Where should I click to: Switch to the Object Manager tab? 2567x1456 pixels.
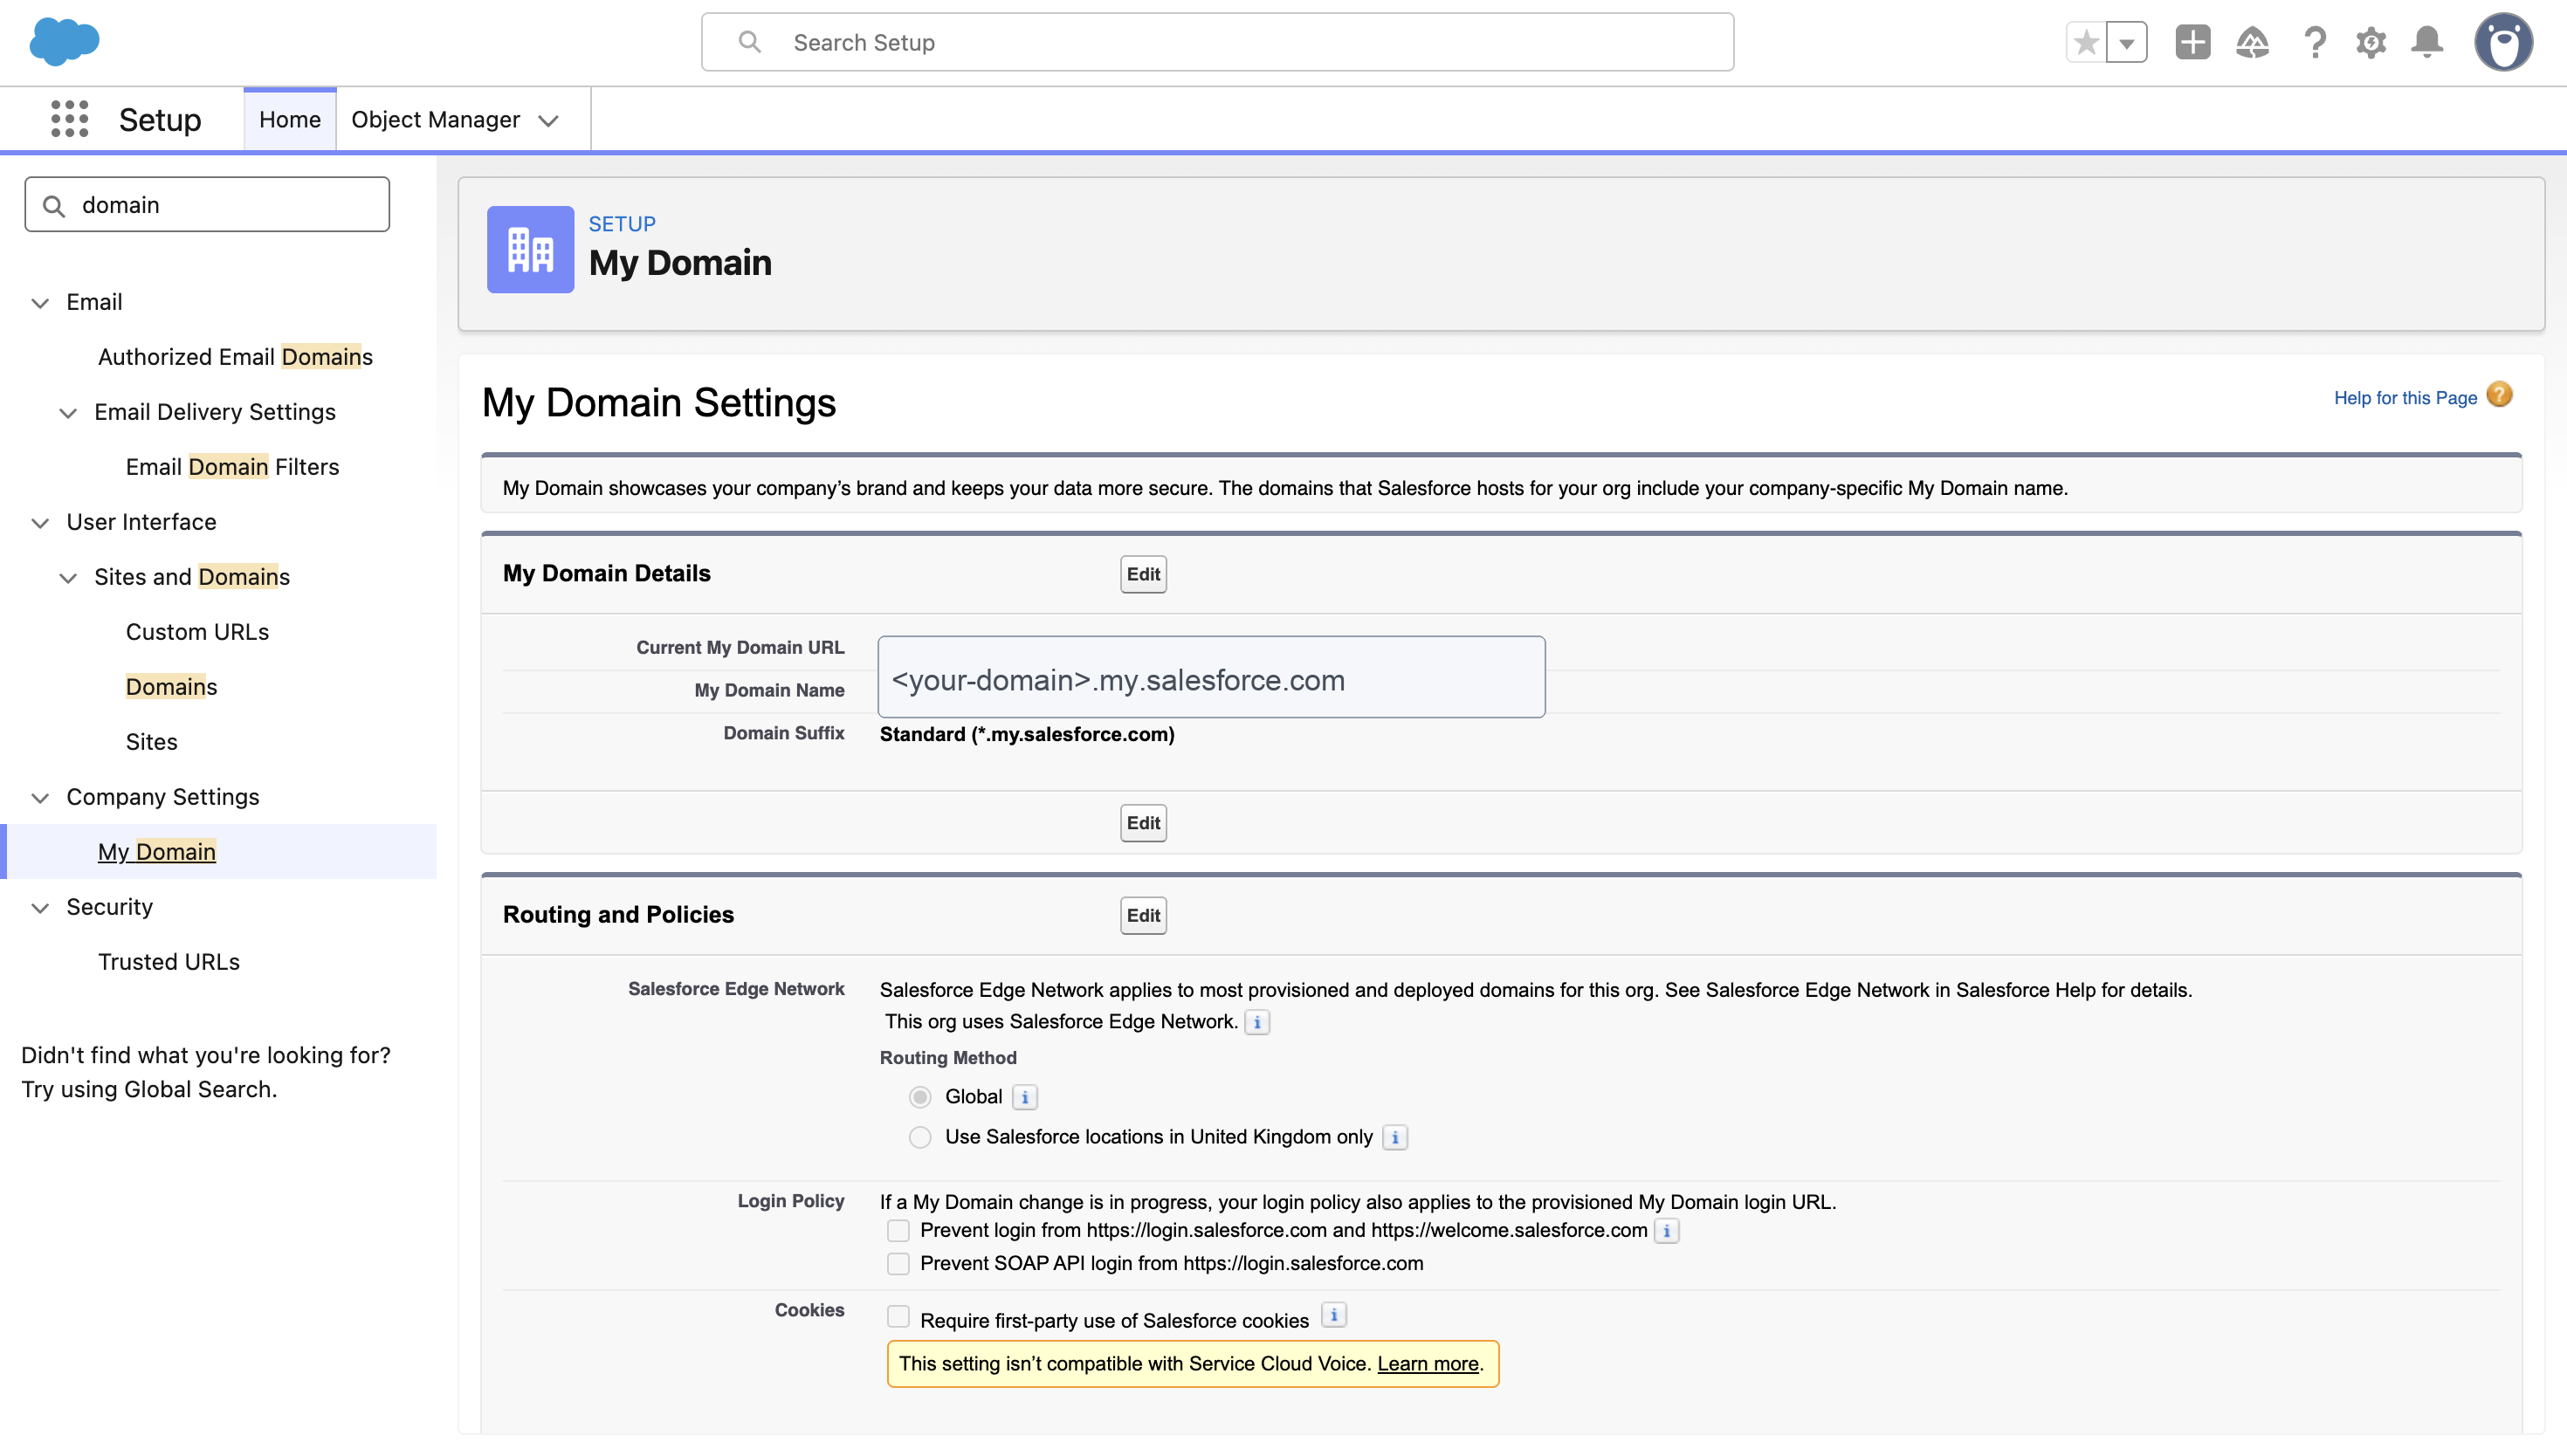(435, 119)
